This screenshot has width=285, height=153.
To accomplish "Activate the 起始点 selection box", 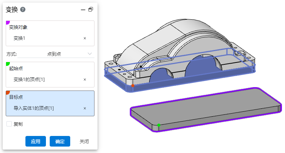I will click(50, 69).
